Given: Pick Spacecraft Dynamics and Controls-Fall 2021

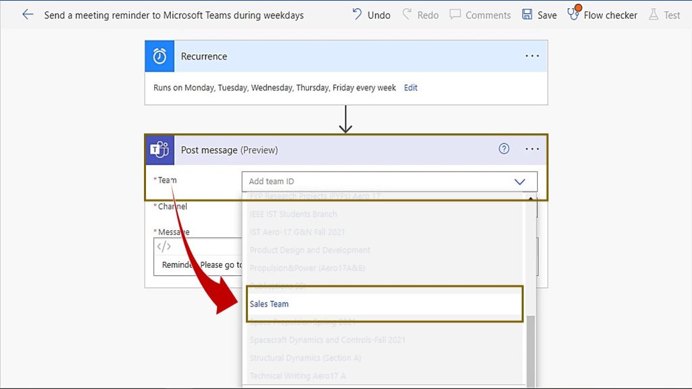Looking at the screenshot, I should pyautogui.click(x=327, y=340).
